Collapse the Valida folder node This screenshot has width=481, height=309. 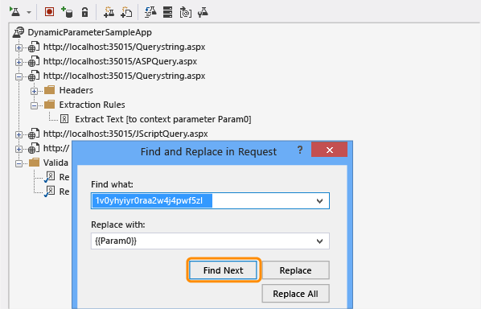pyautogui.click(x=18, y=163)
